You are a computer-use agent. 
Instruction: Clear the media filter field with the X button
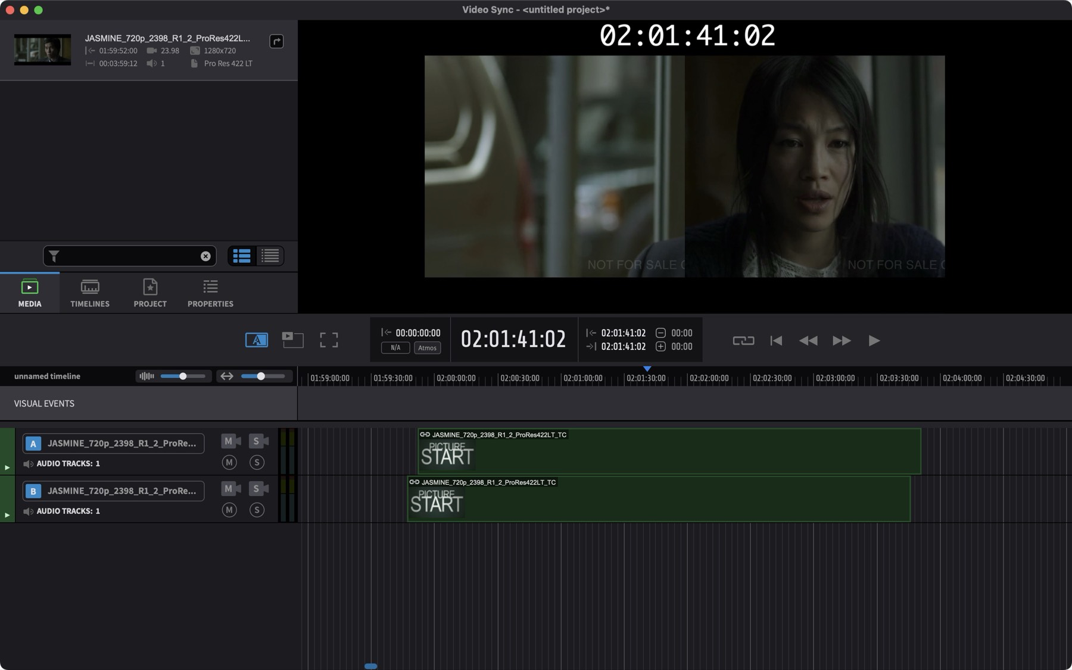point(205,256)
